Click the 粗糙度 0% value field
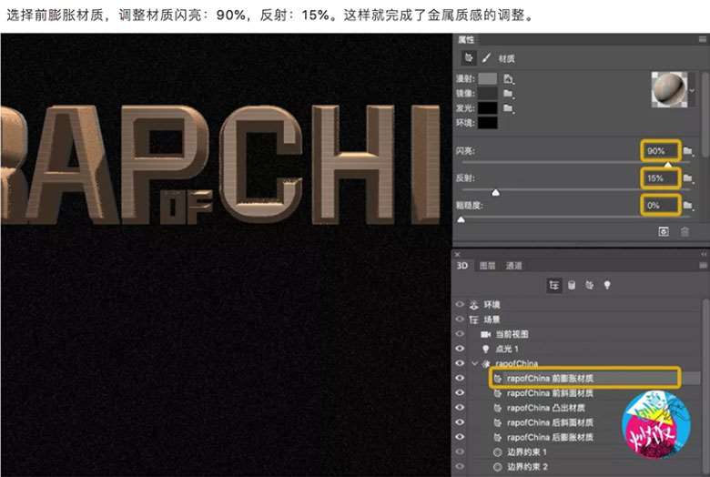 [x=661, y=205]
